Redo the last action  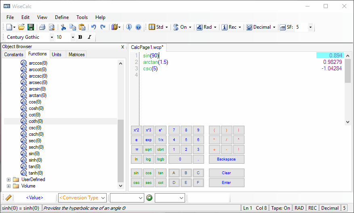coord(103,27)
